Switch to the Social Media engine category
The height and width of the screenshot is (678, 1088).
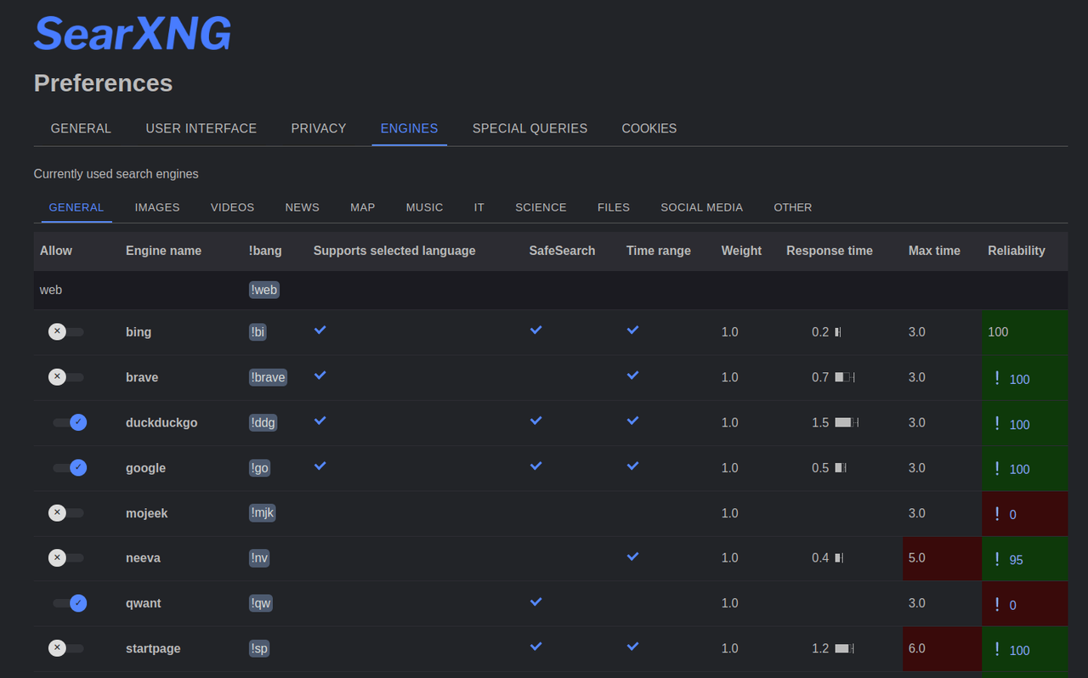point(702,207)
